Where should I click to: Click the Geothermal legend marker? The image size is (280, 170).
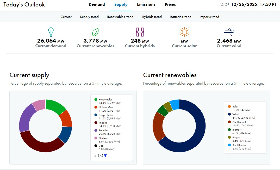229,122
